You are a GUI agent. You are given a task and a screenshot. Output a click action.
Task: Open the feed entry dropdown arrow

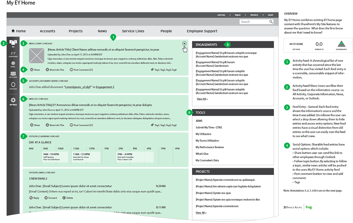pos(184,44)
